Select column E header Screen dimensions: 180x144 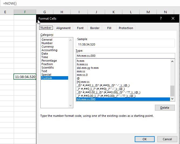point(5,12)
